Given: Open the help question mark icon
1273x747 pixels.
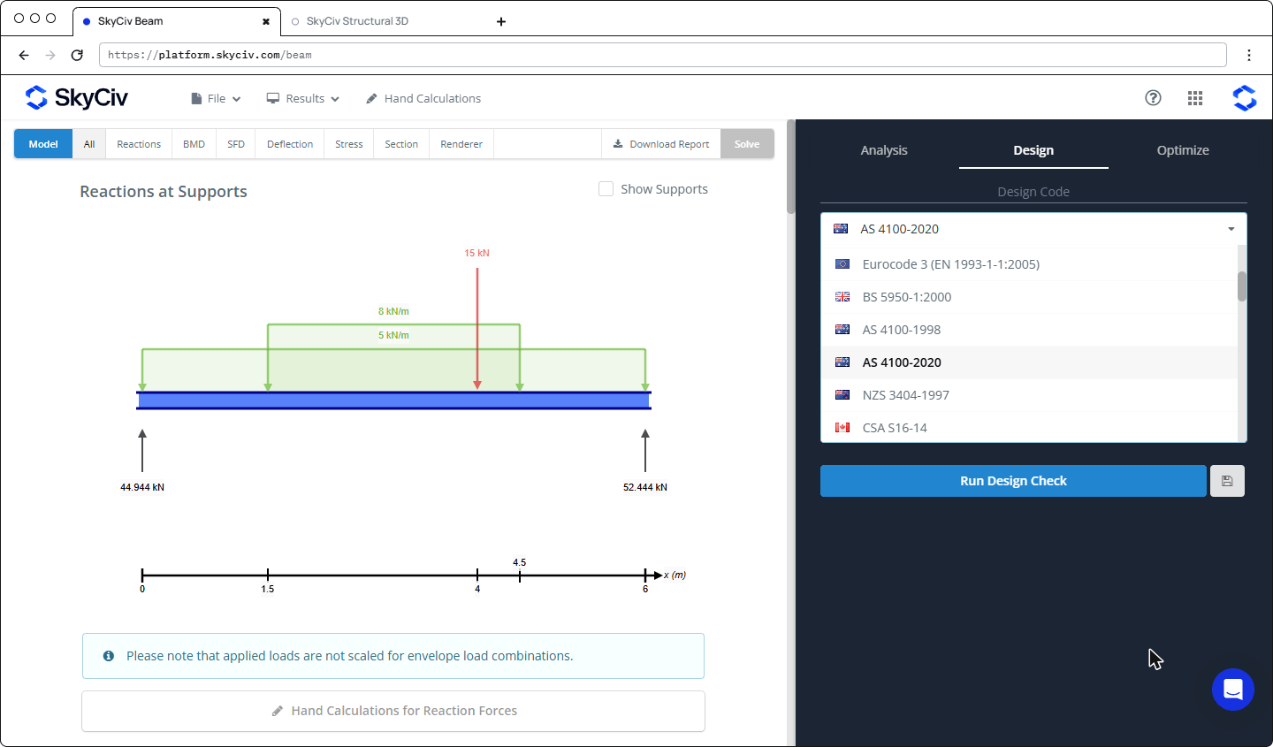Looking at the screenshot, I should point(1153,98).
